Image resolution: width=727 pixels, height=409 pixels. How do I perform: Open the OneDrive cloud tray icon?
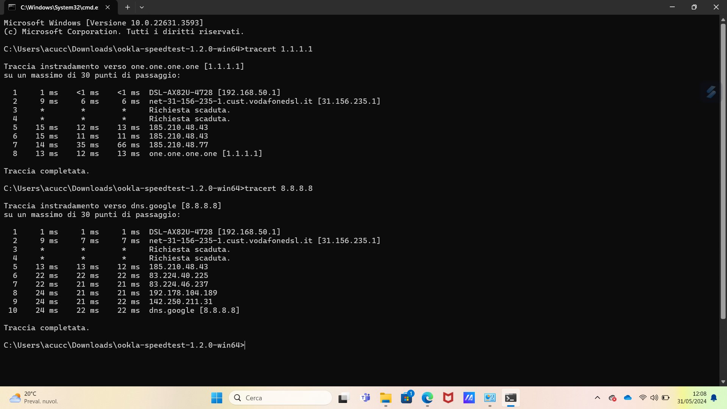point(628,398)
